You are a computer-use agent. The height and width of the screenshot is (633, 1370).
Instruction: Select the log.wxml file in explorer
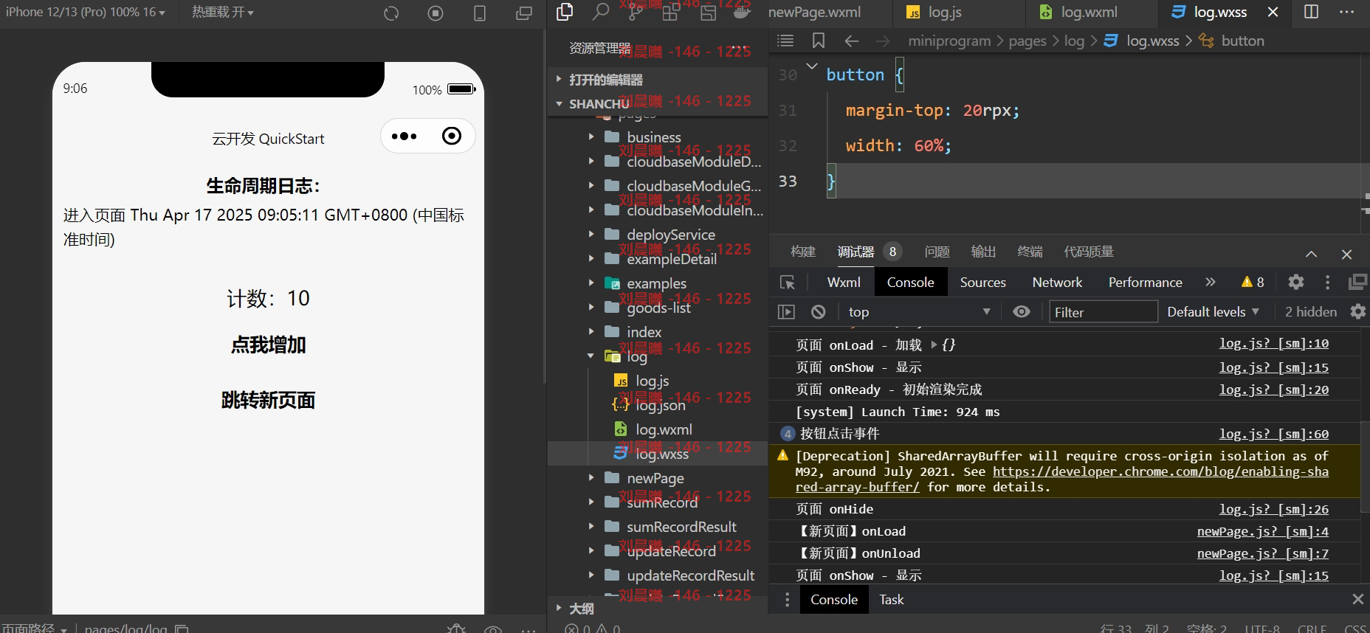(x=662, y=429)
